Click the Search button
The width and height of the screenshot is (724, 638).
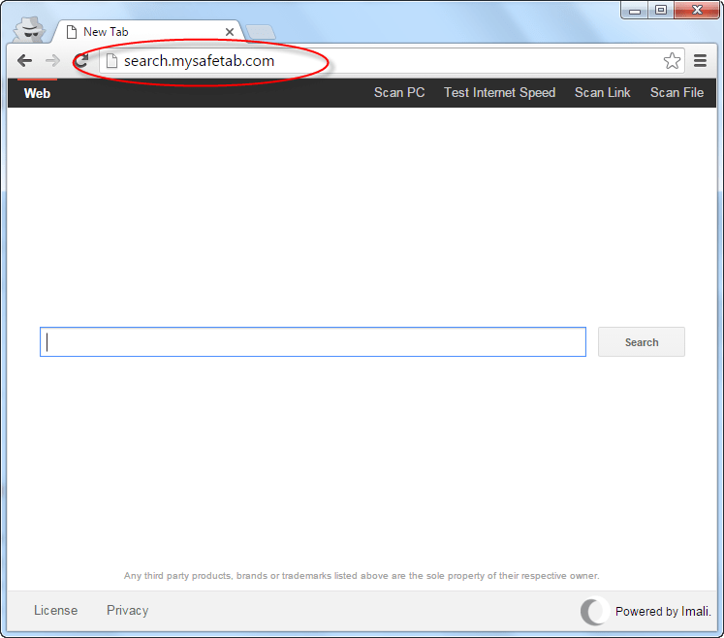pyautogui.click(x=642, y=342)
